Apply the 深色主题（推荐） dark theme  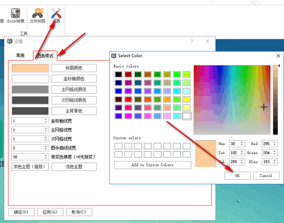pyautogui.click(x=30, y=167)
